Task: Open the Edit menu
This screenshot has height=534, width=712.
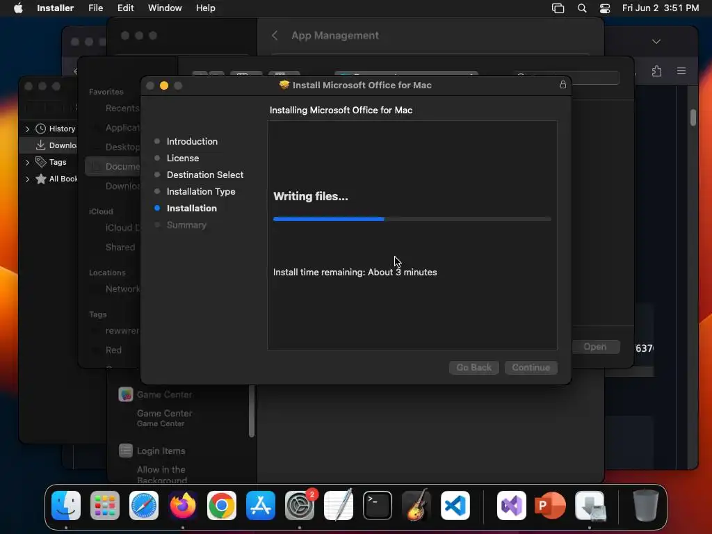Action: point(125,8)
